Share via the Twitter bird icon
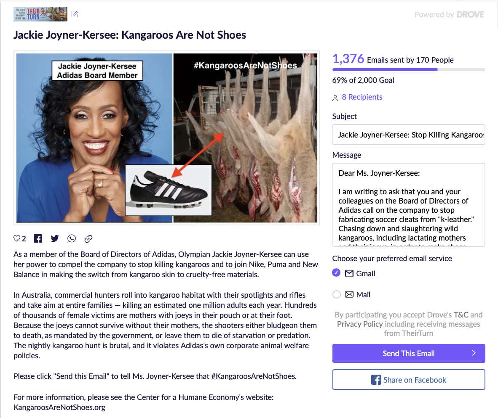 pyautogui.click(x=55, y=238)
